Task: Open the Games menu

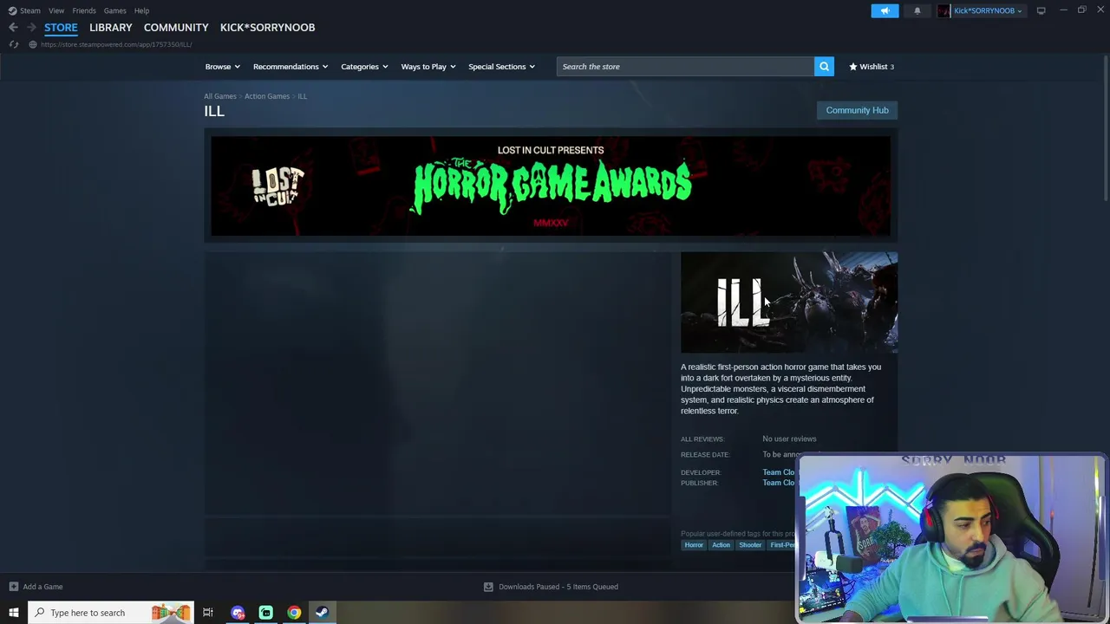Action: point(114,10)
